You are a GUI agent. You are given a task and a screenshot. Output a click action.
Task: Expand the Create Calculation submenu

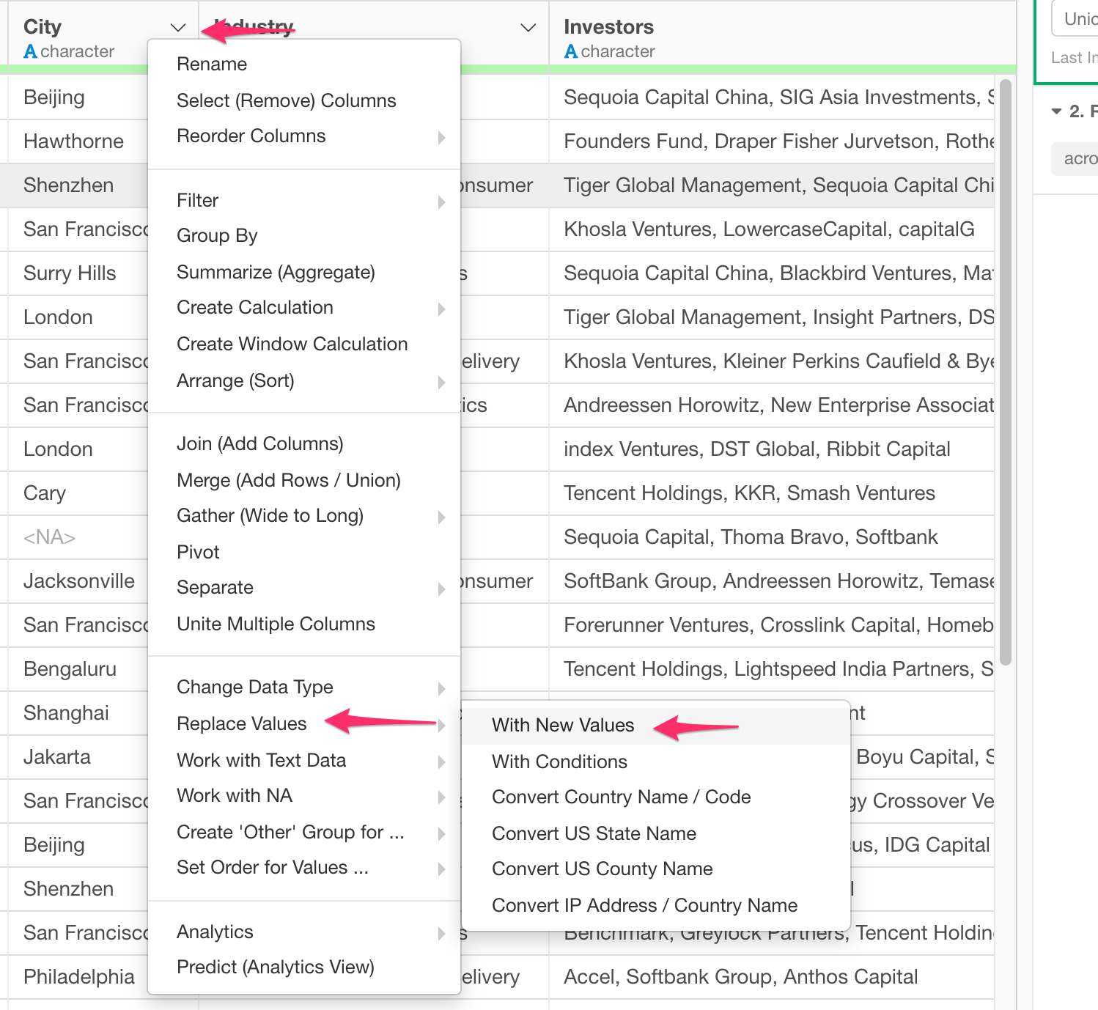[304, 308]
